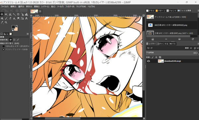The image size is (199, 120).
Task: Toggle lock pixels for layer
Action: point(153,57)
